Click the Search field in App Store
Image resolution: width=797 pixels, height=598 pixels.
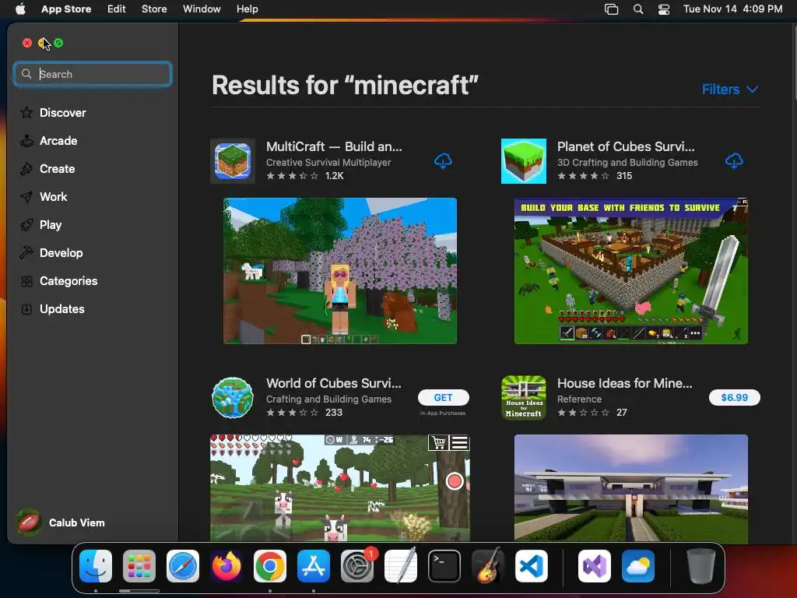tap(93, 74)
